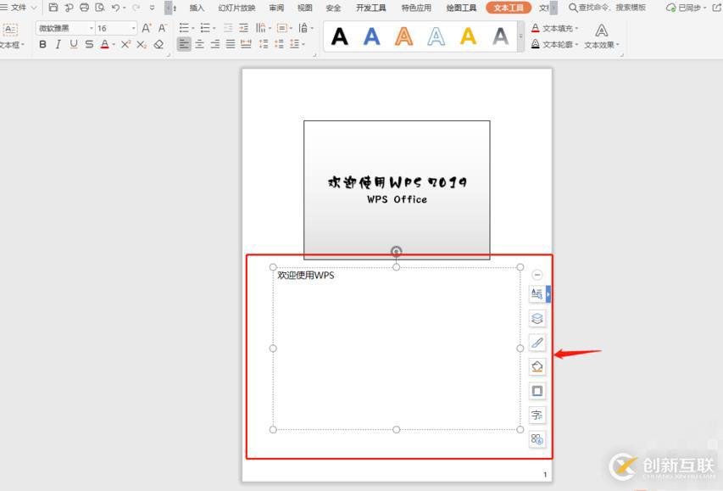Switch to the 插入 tab

pyautogui.click(x=197, y=8)
